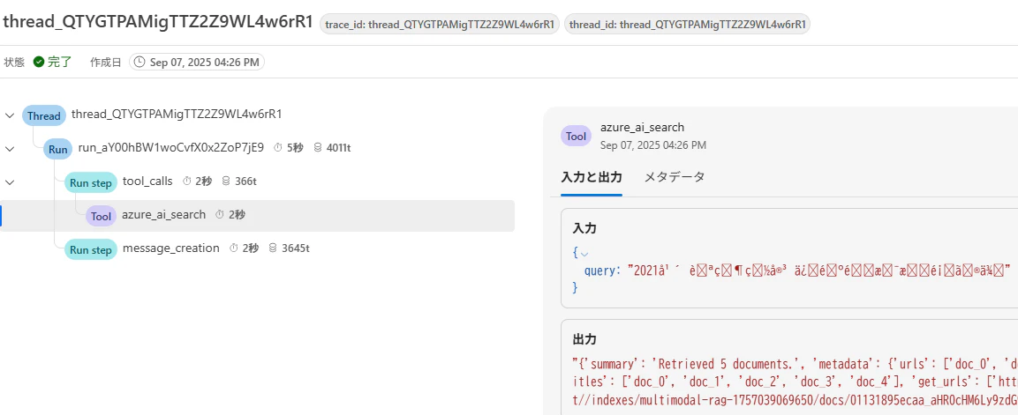This screenshot has width=1018, height=415.
Task: Click the Tool badge beside azure_ai_search row
Action: click(102, 216)
